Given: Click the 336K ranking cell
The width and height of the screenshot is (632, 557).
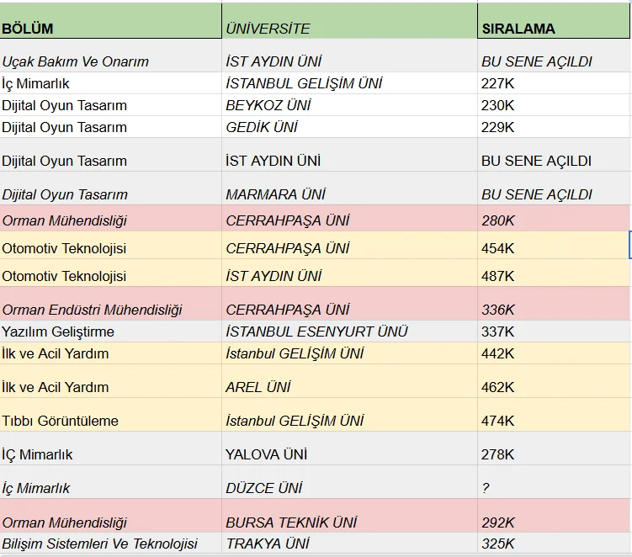Looking at the screenshot, I should (554, 304).
